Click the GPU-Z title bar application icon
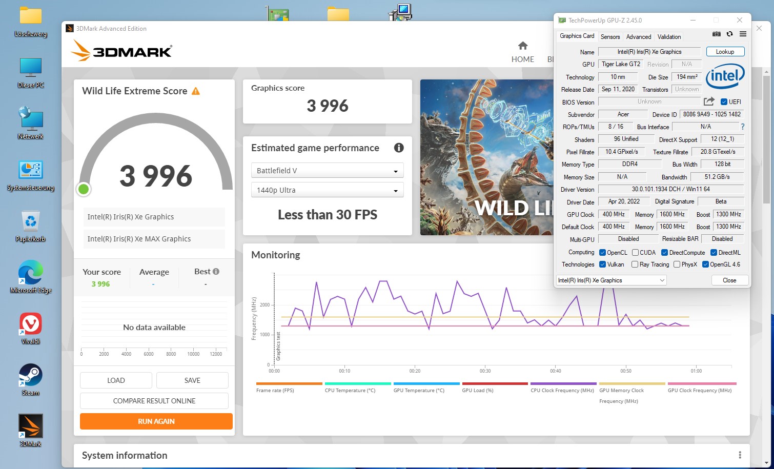Viewport: 774px width, 469px height. pyautogui.click(x=562, y=21)
